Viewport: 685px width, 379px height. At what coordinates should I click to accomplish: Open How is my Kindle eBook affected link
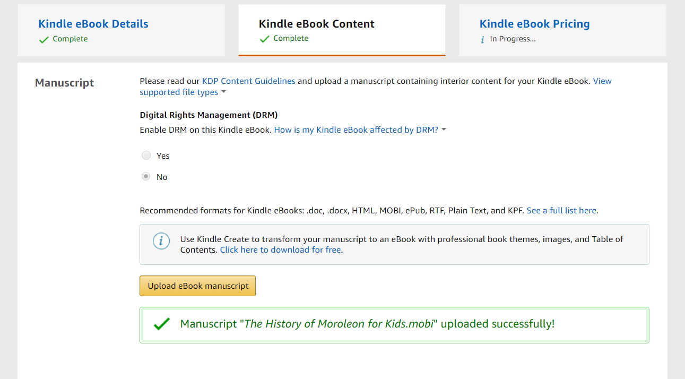(x=356, y=130)
